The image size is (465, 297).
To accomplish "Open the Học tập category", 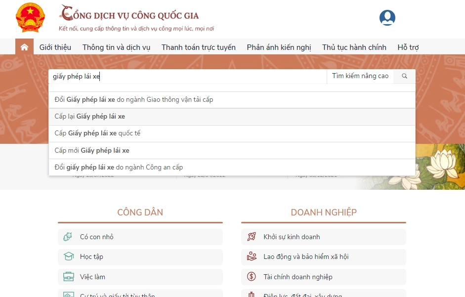I will [140, 256].
